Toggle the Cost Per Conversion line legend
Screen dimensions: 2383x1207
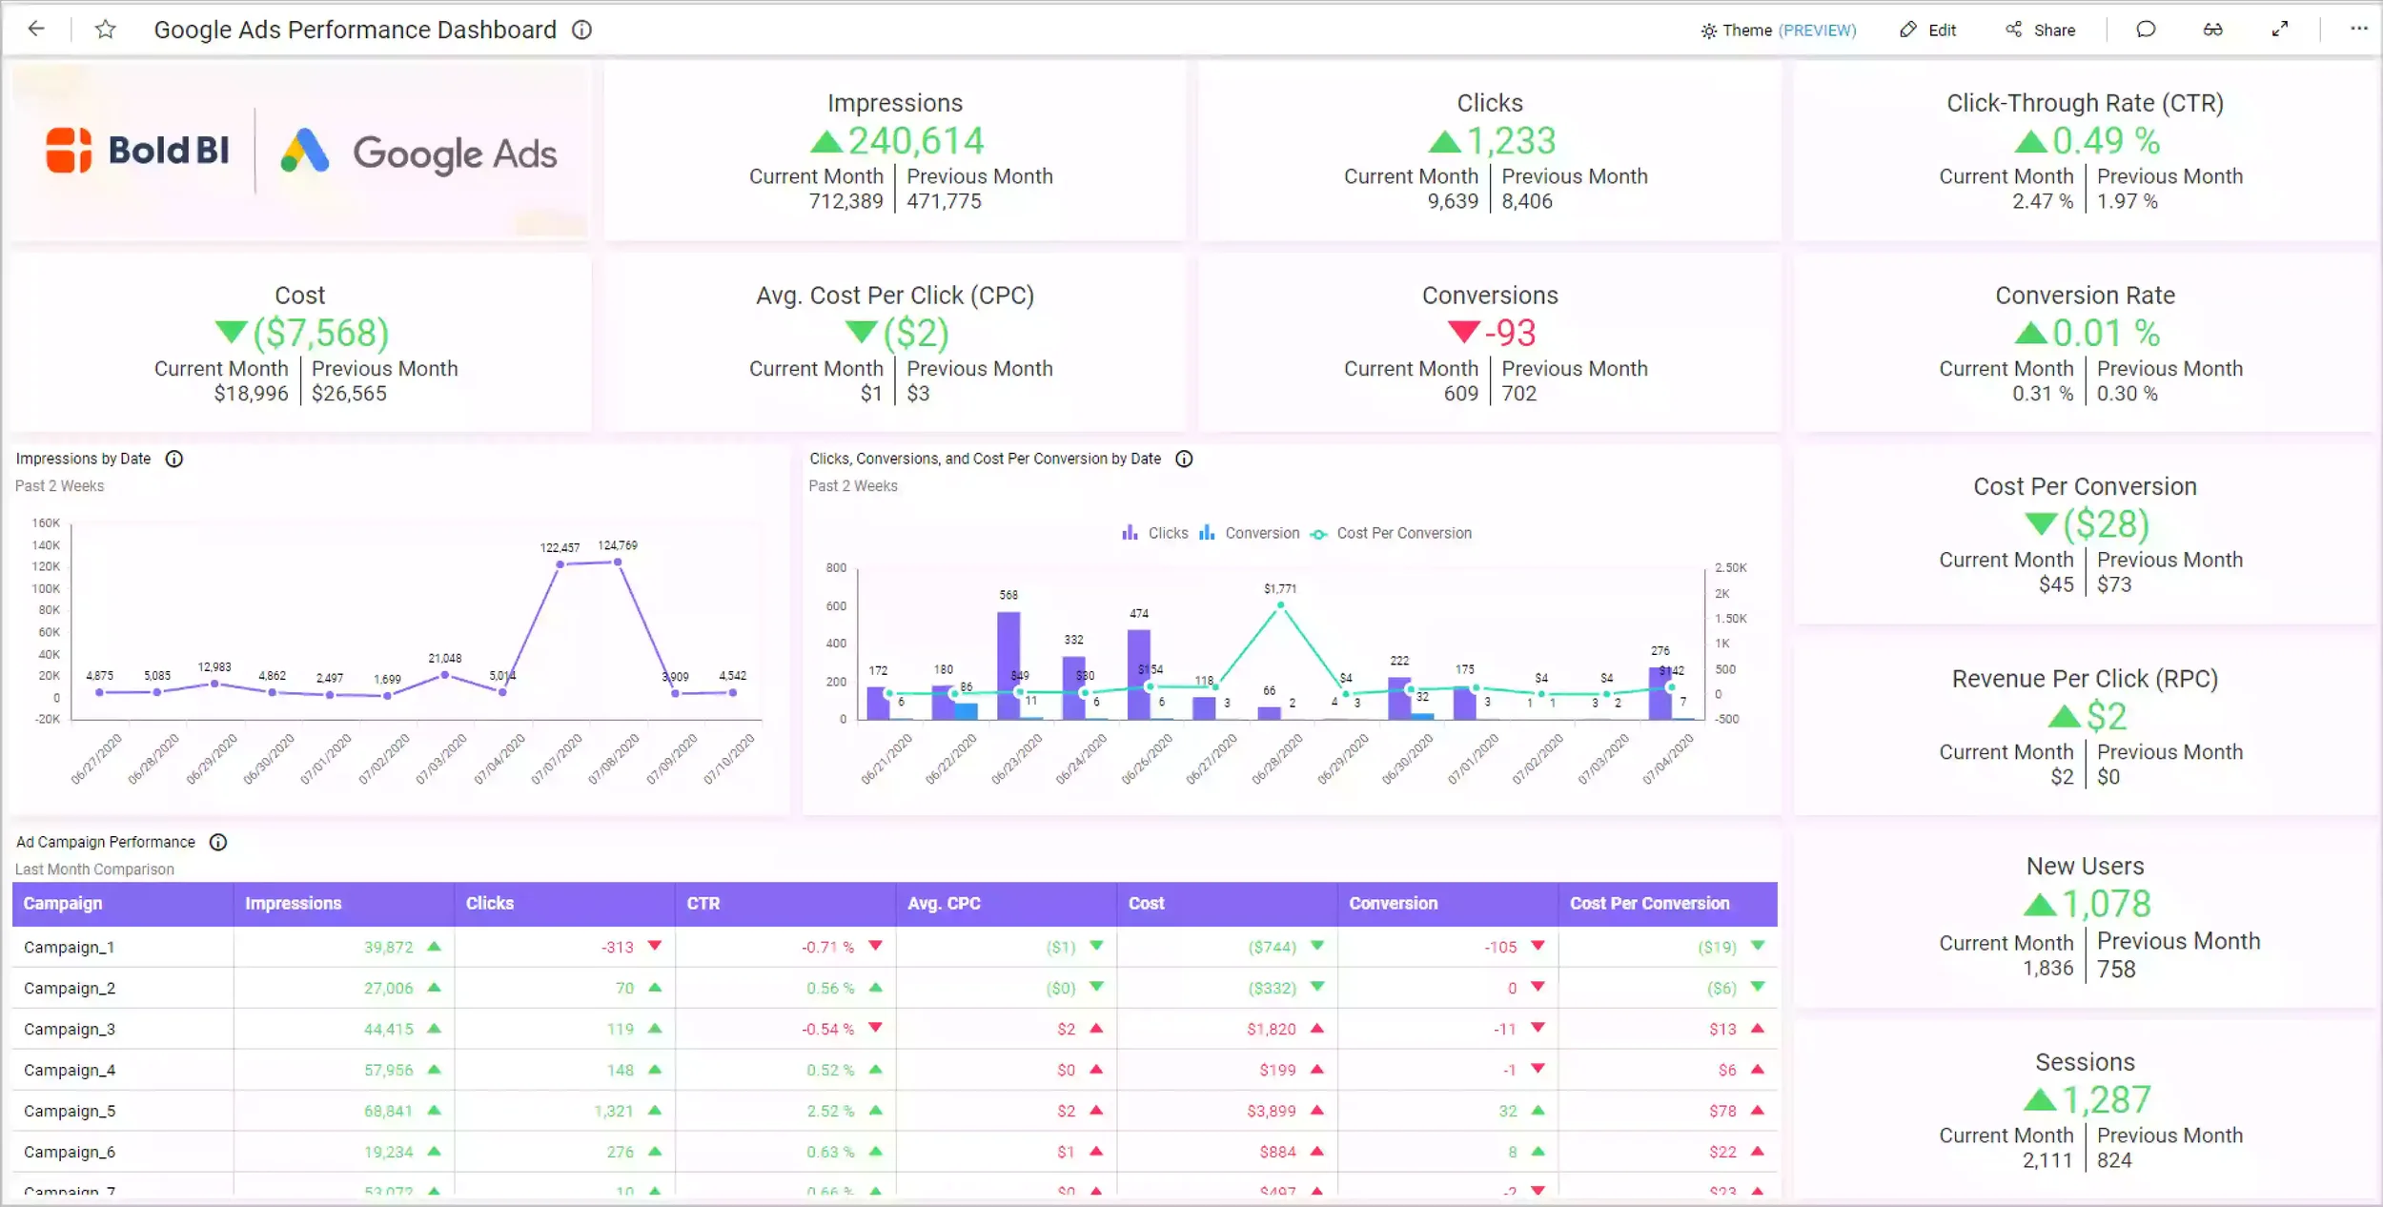click(x=1391, y=533)
